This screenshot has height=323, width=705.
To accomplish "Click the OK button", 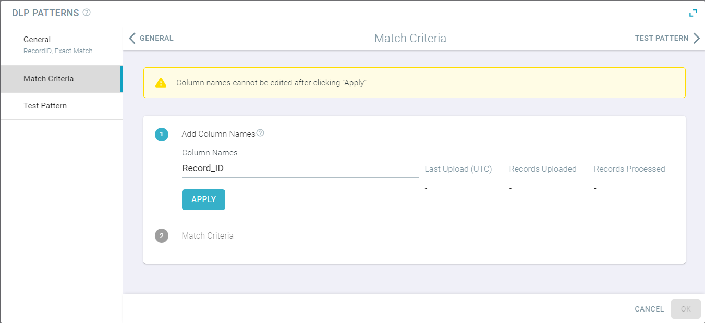I will [x=686, y=309].
